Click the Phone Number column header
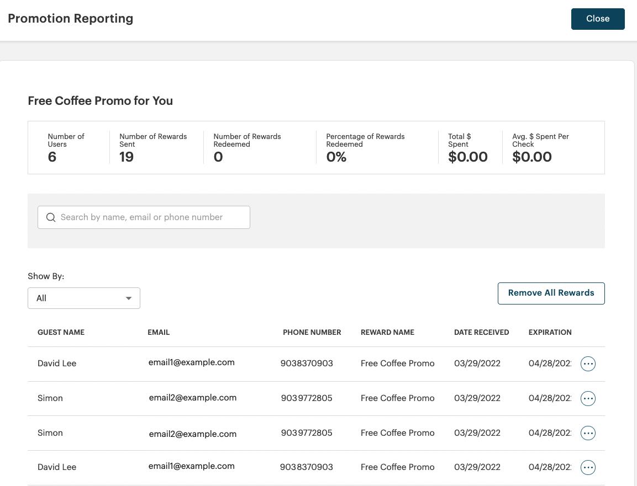 click(312, 332)
